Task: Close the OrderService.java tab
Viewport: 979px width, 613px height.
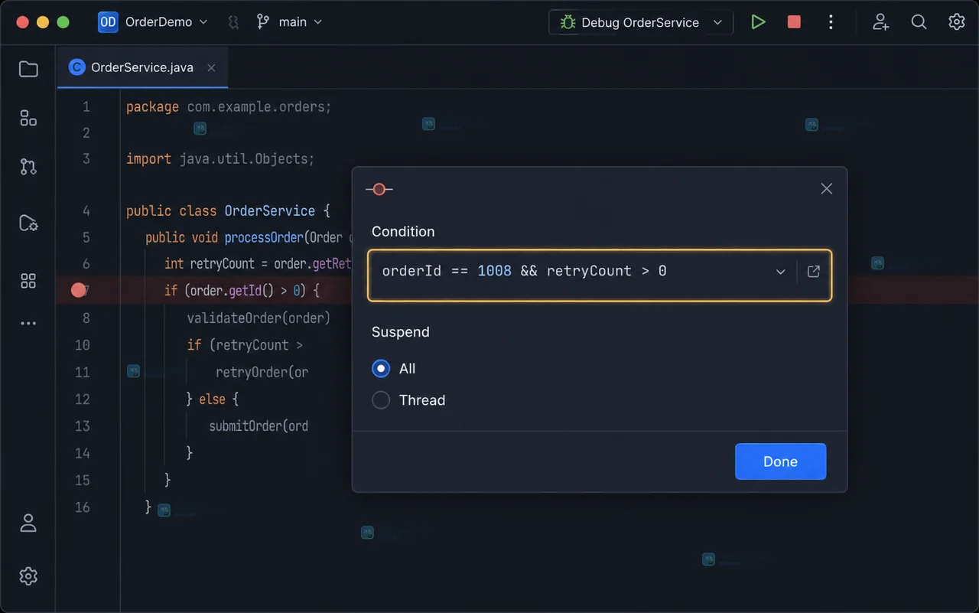Action: 211,67
